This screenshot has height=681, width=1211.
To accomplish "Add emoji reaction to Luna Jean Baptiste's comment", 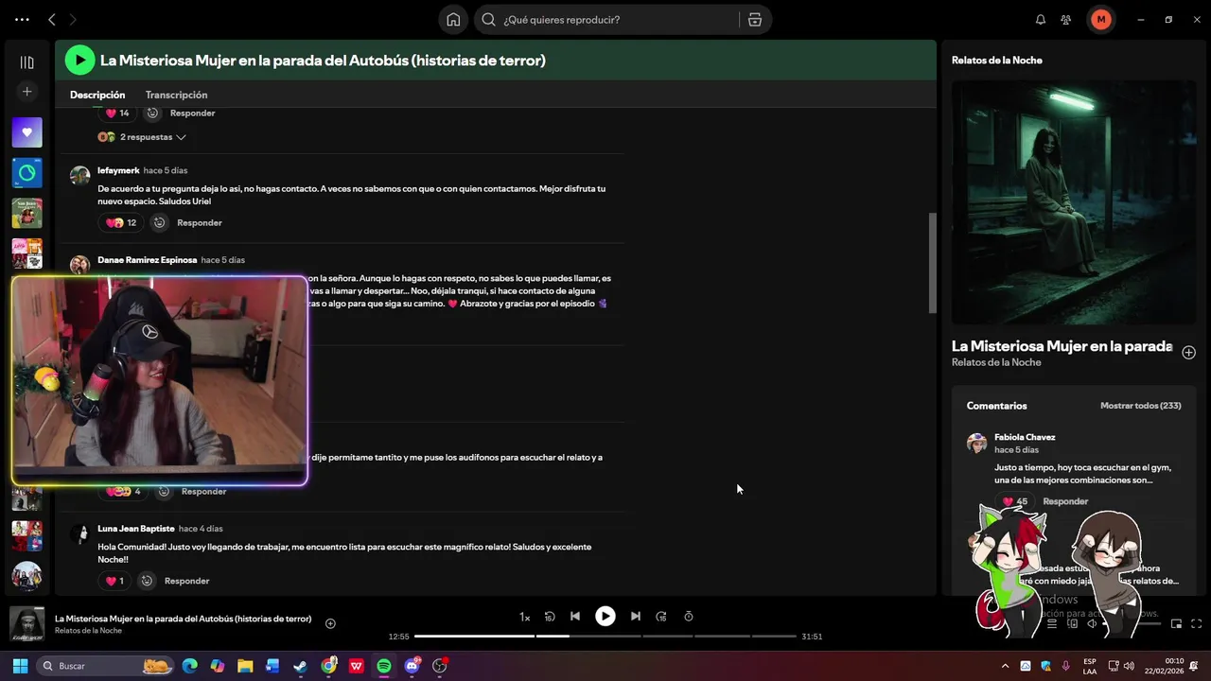I will click(147, 581).
